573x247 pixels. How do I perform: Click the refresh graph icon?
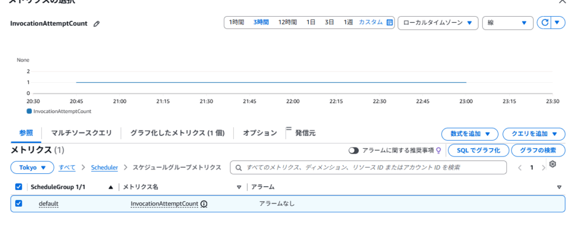click(x=544, y=22)
